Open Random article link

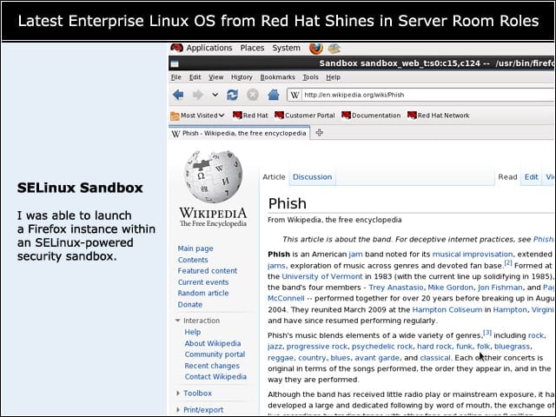tap(203, 294)
